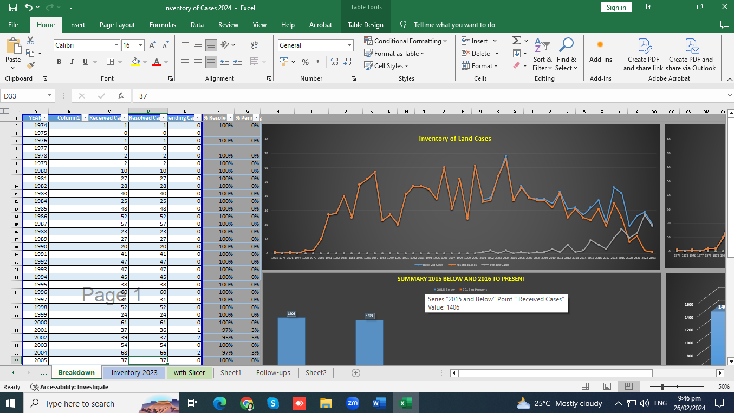The height and width of the screenshot is (413, 734).
Task: Toggle Underline formatting
Action: (86, 62)
